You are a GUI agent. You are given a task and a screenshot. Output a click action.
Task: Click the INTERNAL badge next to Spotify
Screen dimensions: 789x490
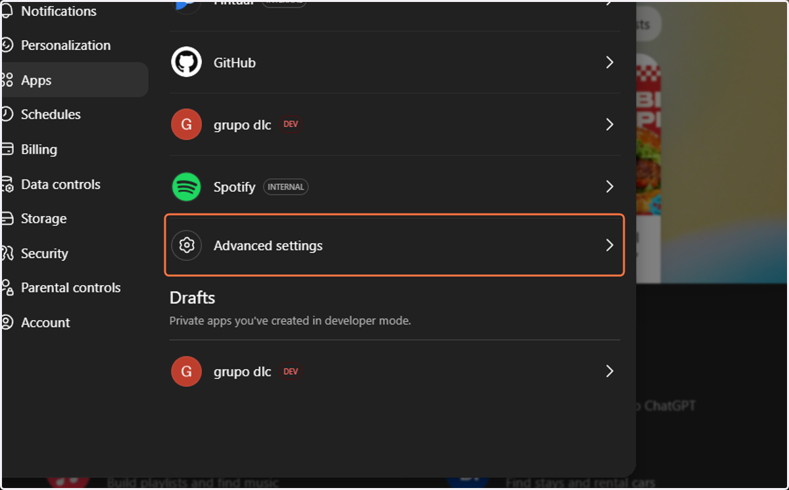click(x=286, y=187)
